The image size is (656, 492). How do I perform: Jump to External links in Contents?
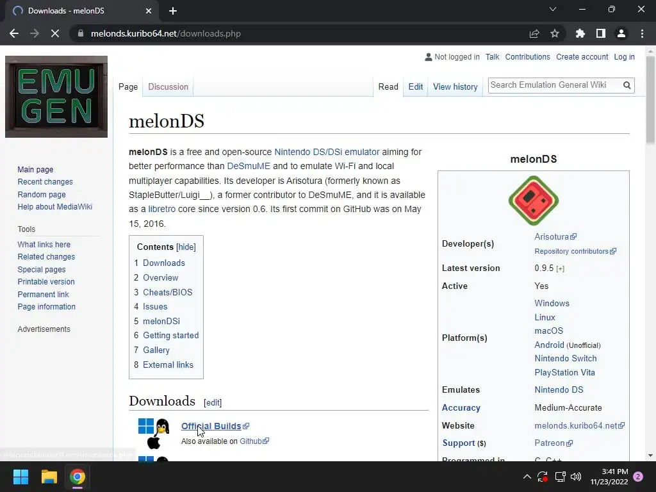point(168,365)
